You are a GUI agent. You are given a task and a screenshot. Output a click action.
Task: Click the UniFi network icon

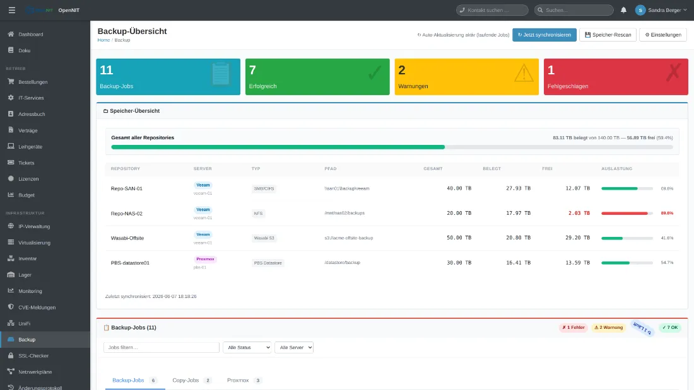[11, 323]
